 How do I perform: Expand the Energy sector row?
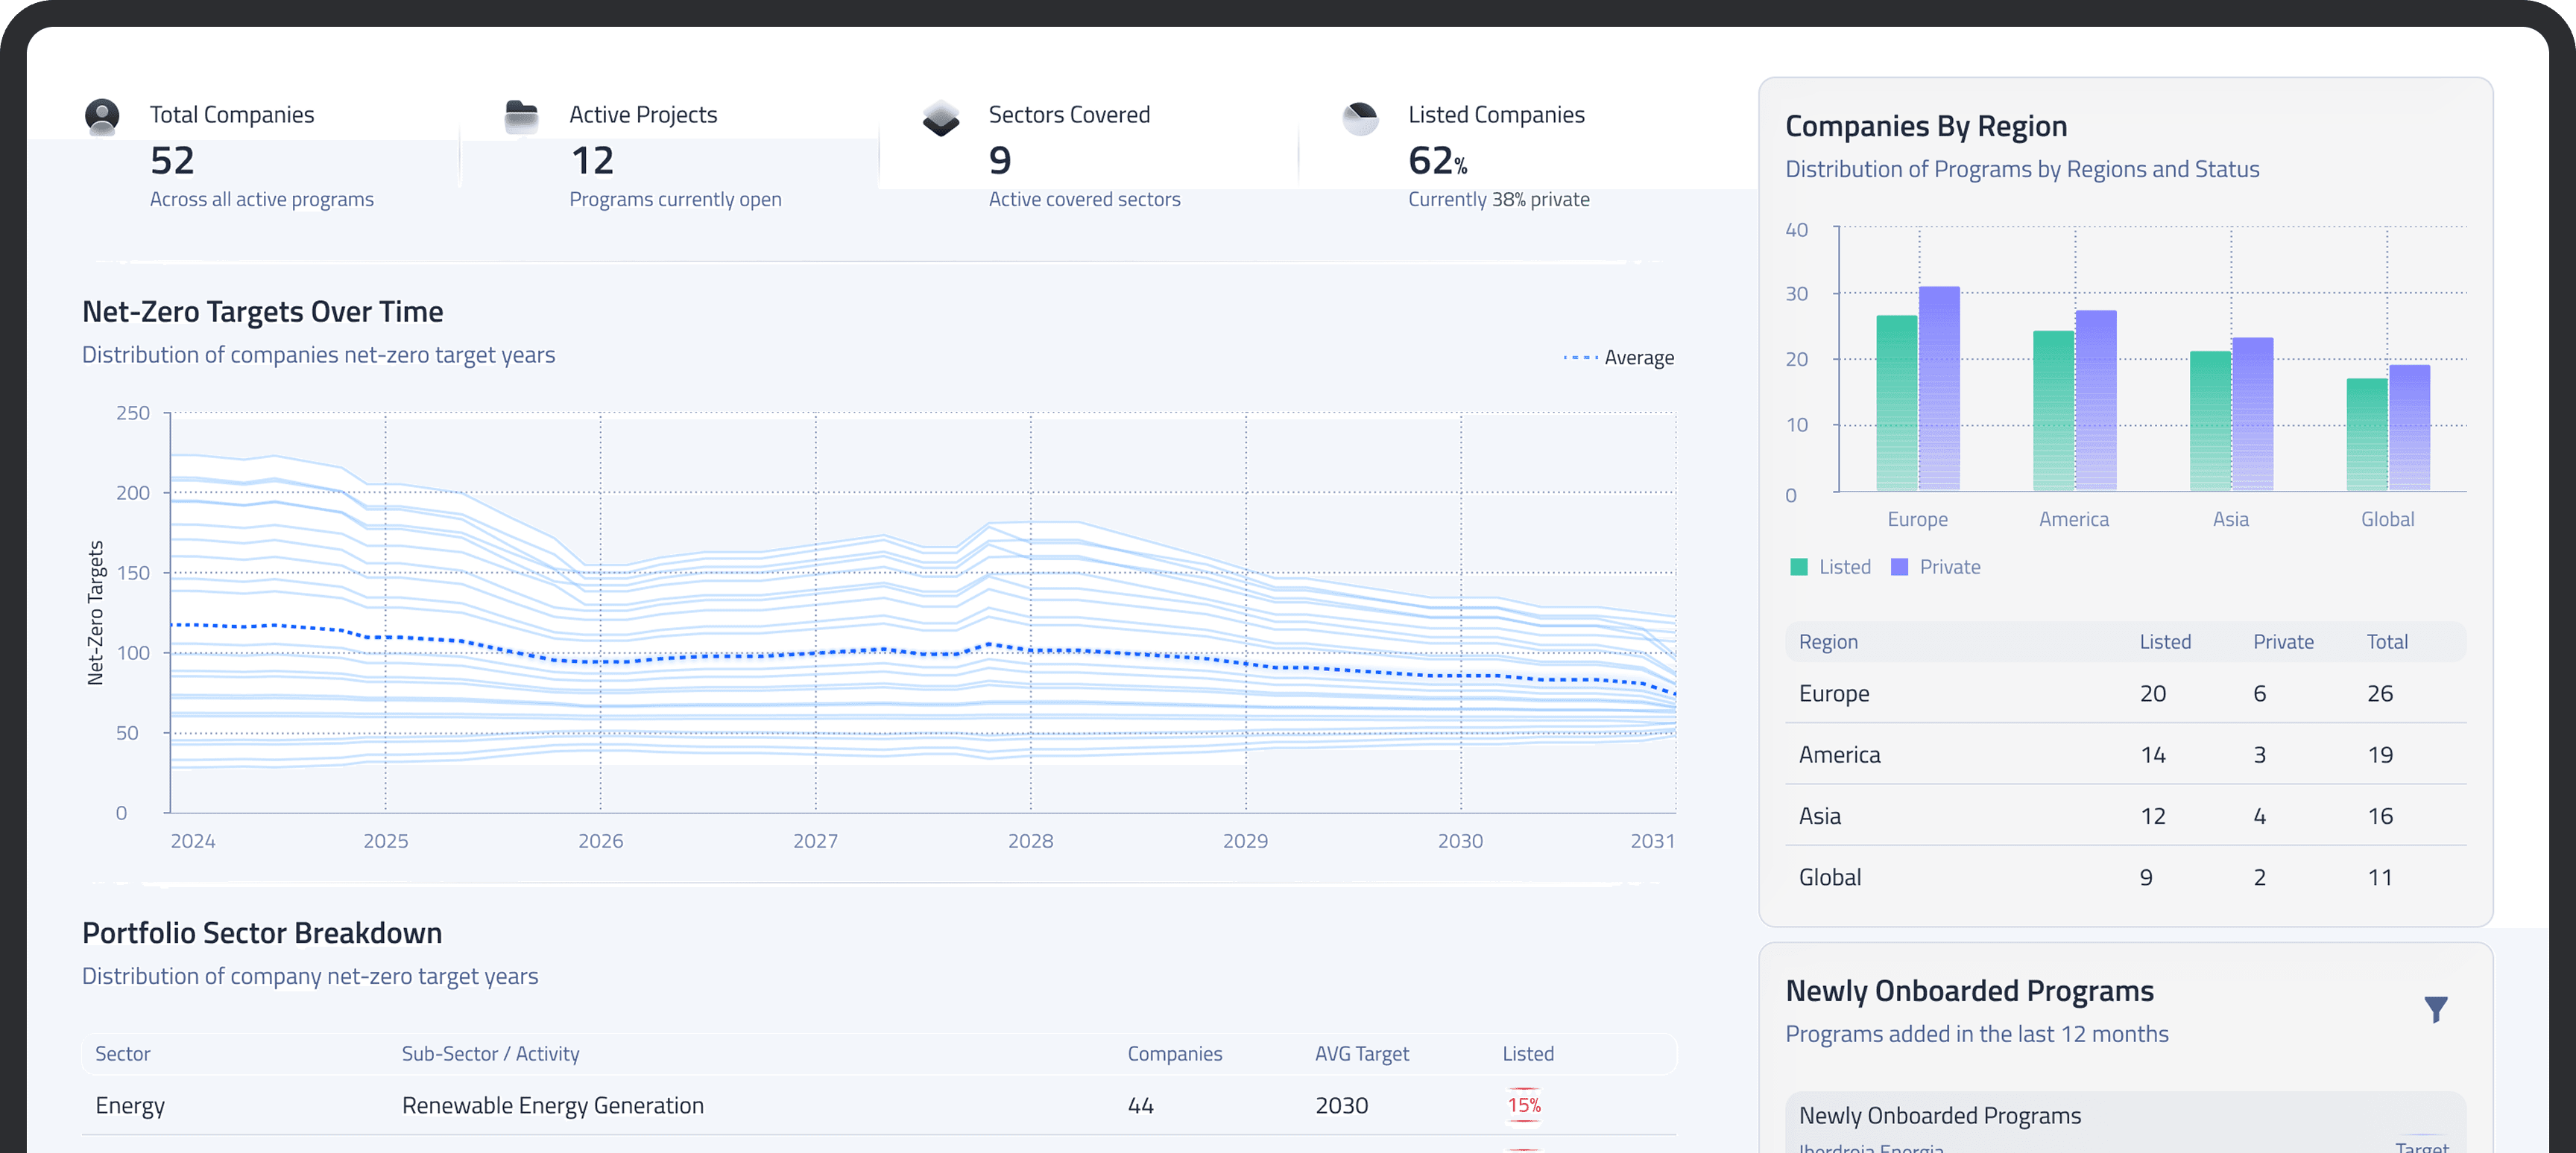click(130, 1105)
